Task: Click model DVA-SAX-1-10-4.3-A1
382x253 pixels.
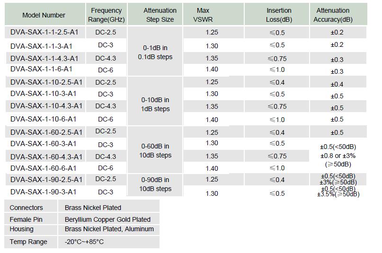Action: (x=46, y=105)
